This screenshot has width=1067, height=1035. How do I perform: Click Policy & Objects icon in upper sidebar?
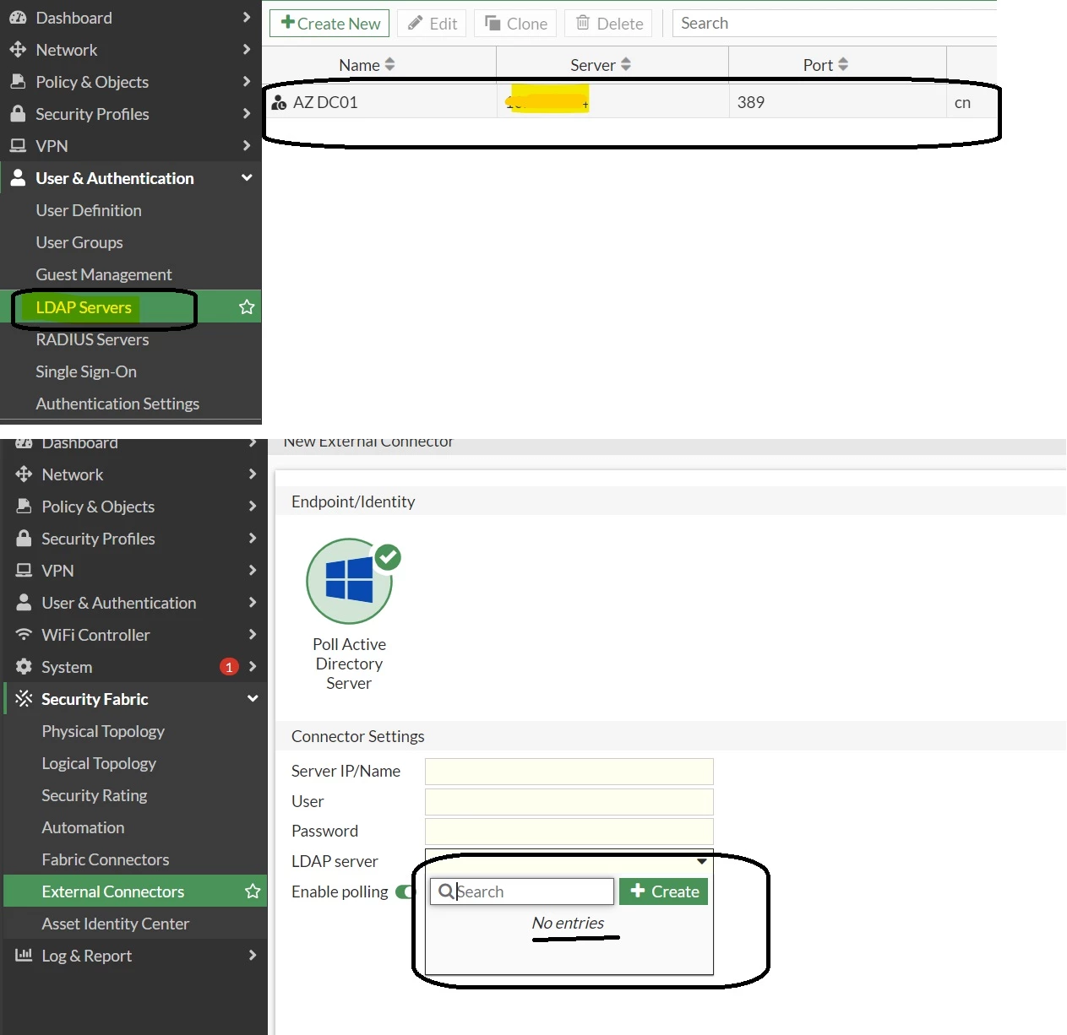(18, 82)
